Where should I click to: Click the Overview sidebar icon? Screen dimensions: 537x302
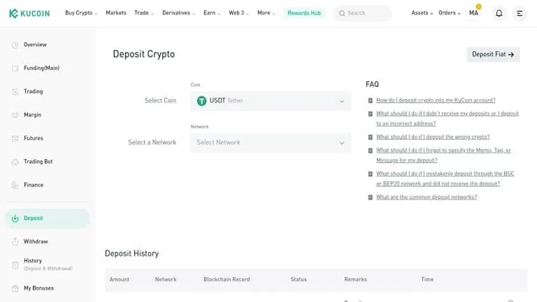click(x=15, y=45)
